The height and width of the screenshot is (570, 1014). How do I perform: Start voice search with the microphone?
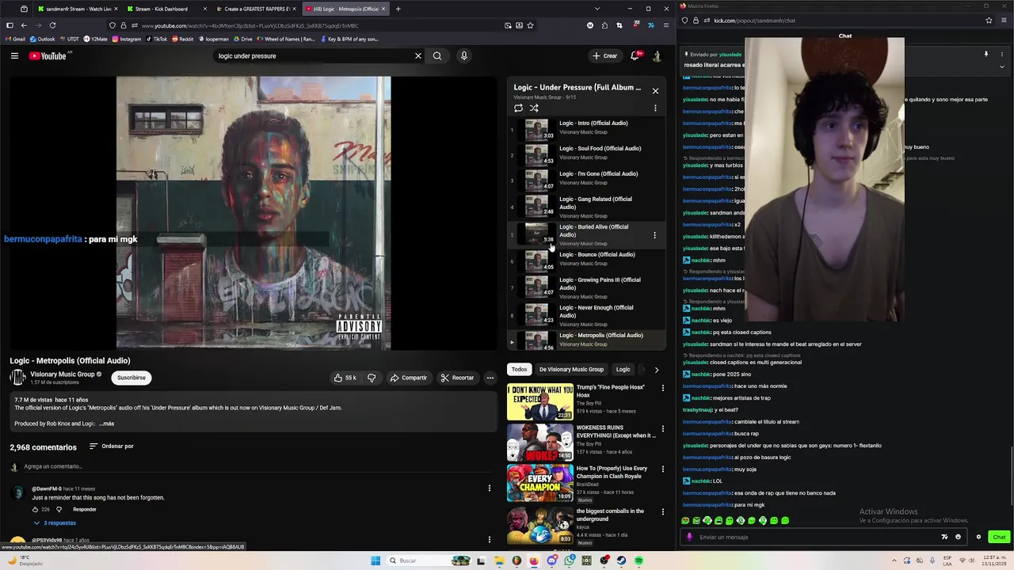[464, 56]
